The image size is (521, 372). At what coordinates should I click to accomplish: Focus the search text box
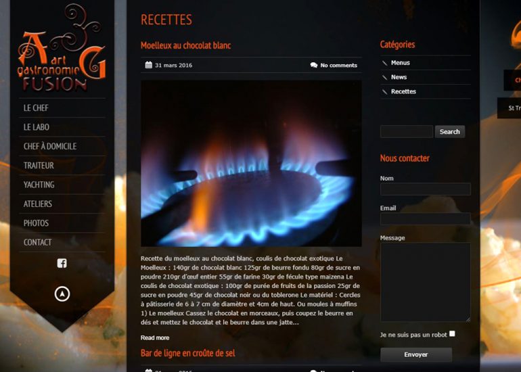(407, 131)
